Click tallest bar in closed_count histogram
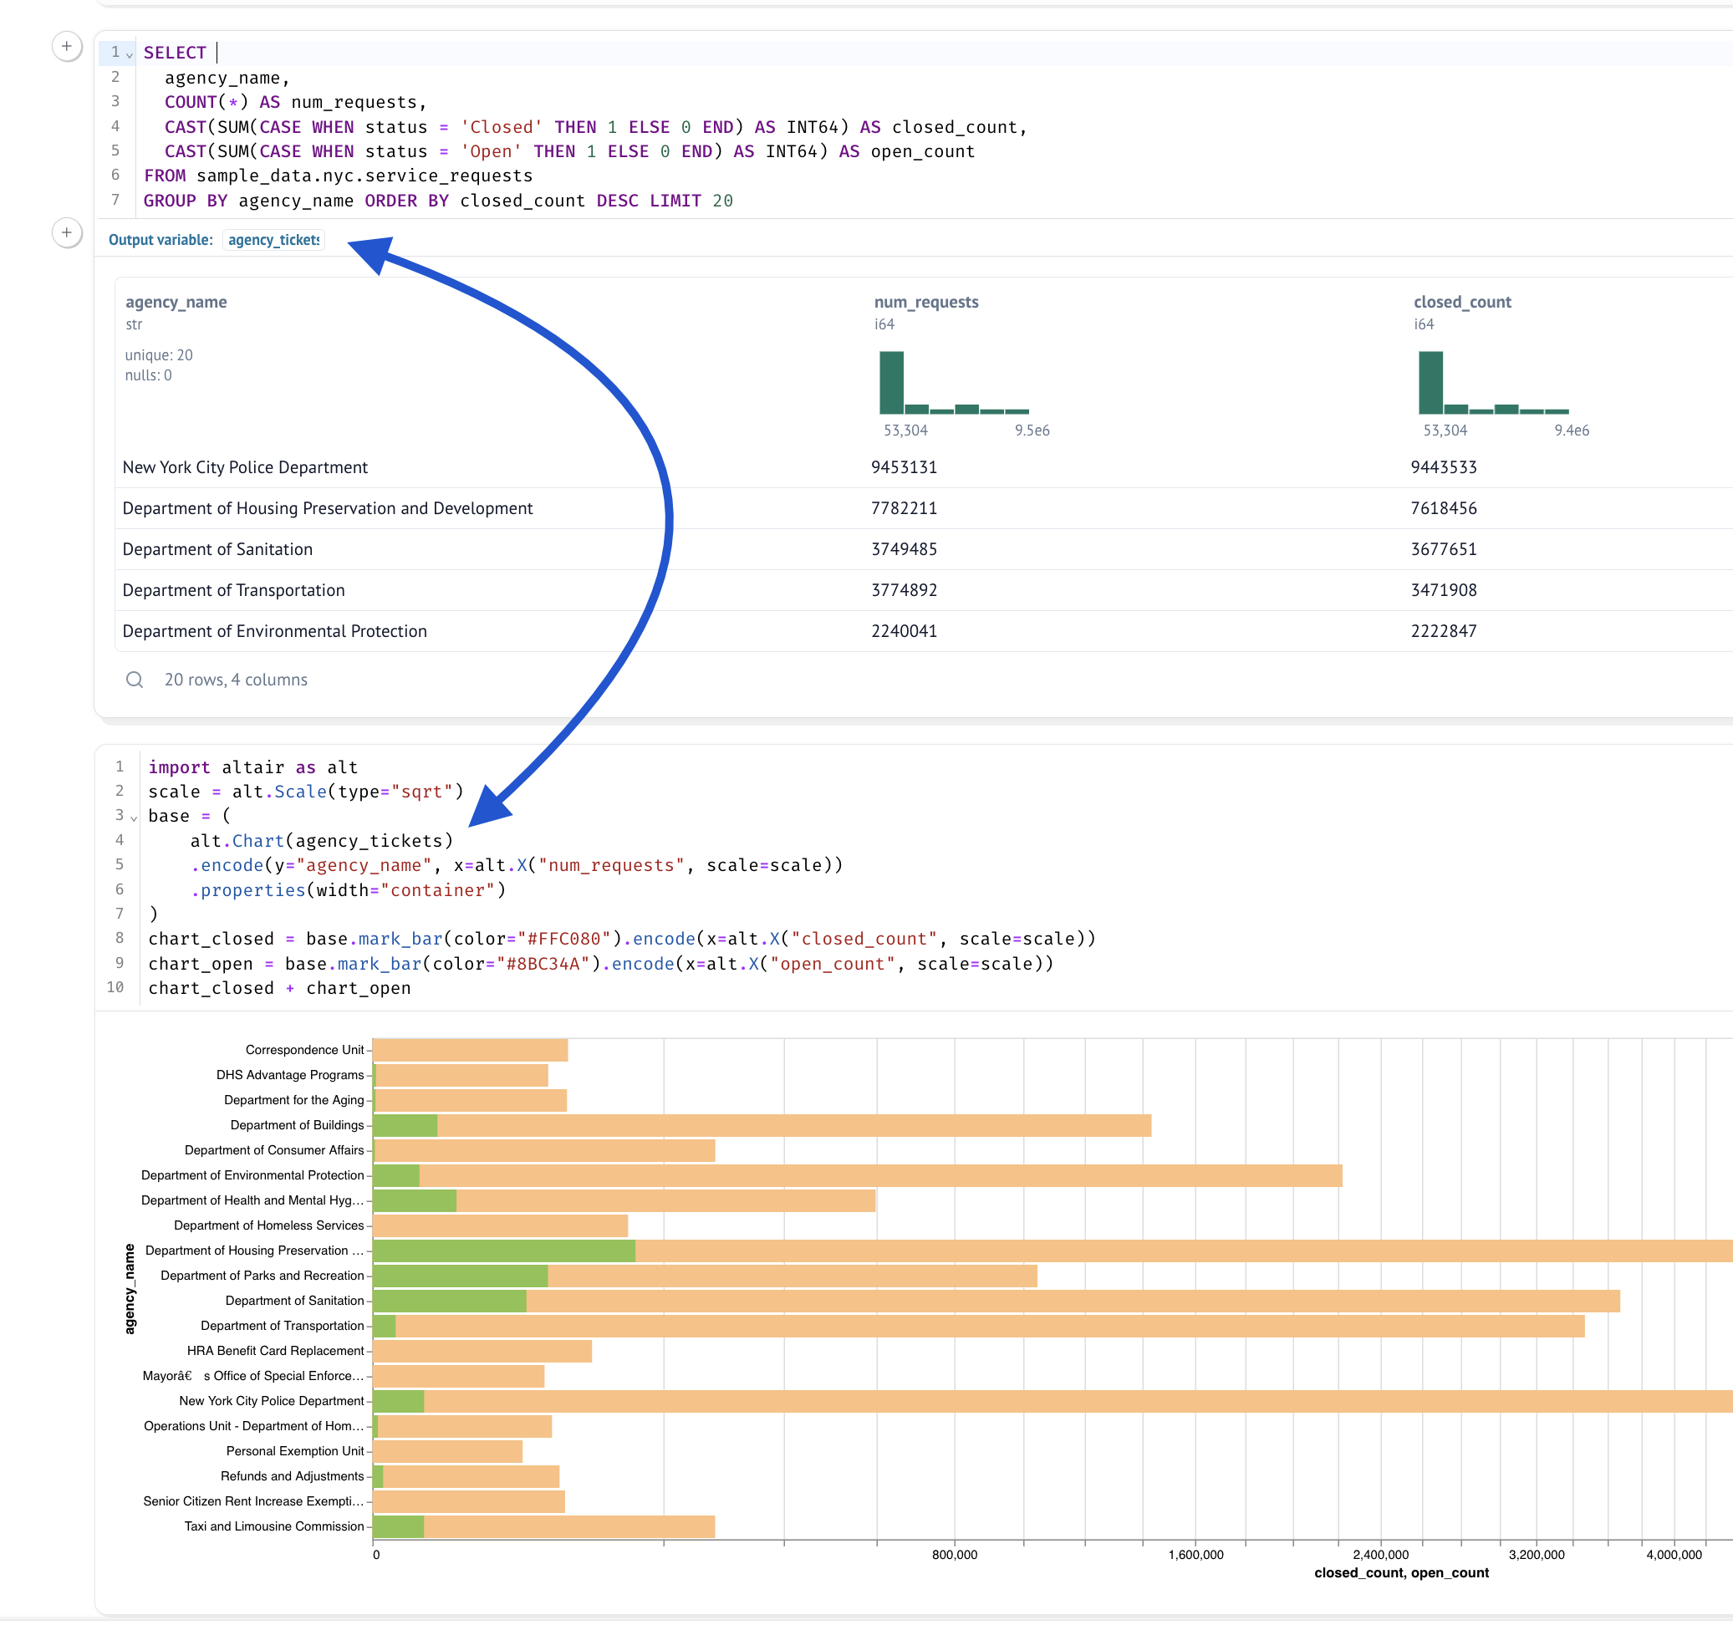 click(x=1430, y=383)
